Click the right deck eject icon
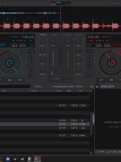 [x=97, y=51]
